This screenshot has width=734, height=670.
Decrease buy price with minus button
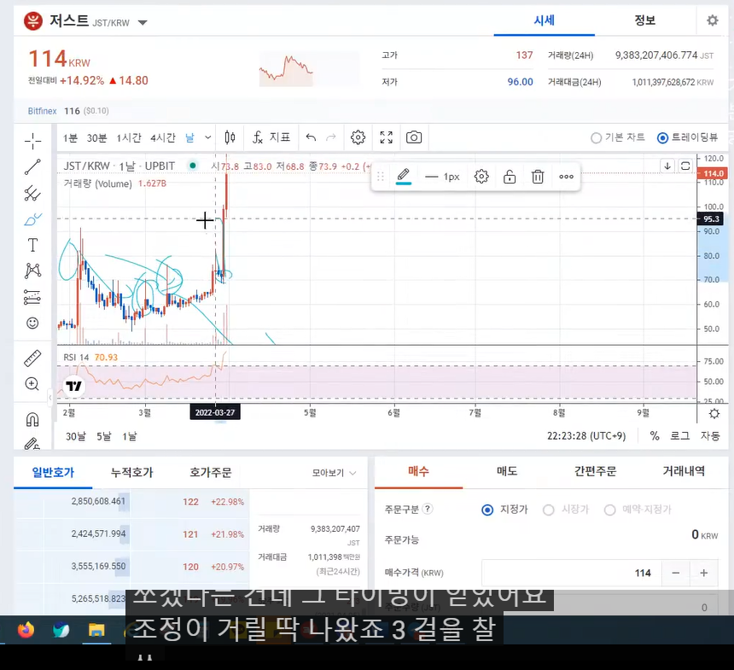[675, 573]
